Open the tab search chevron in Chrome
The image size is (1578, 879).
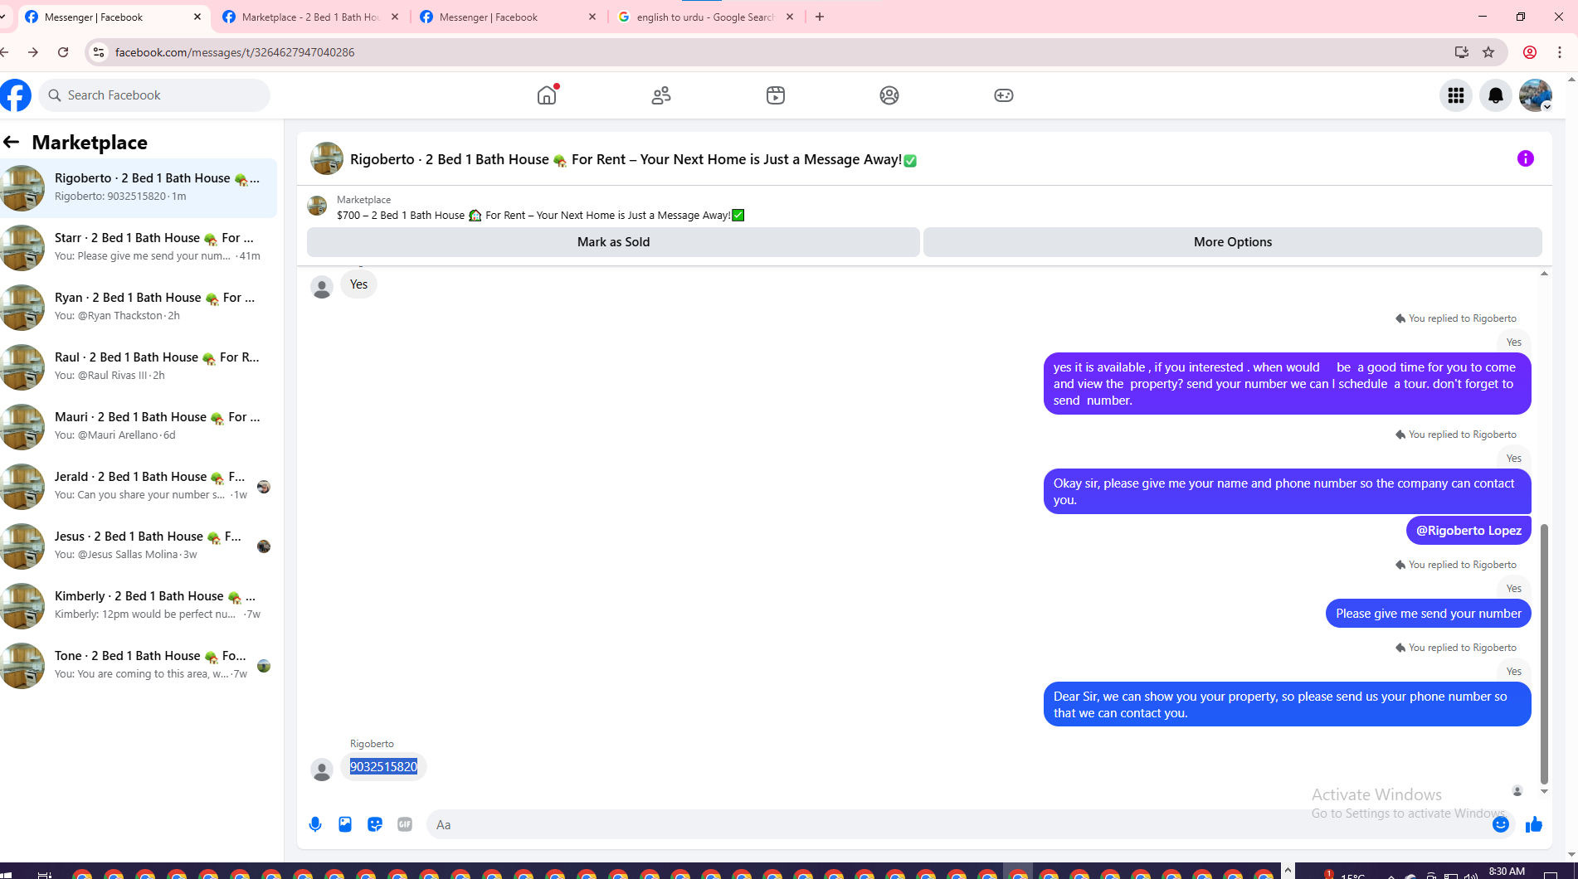tap(3, 17)
